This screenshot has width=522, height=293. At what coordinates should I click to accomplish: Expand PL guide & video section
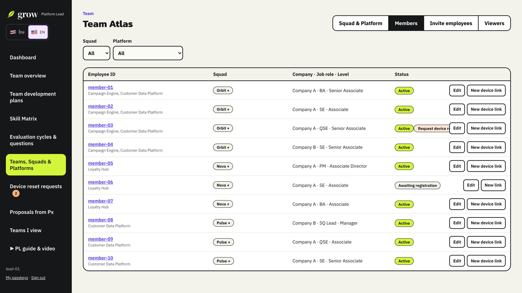pyautogui.click(x=32, y=248)
